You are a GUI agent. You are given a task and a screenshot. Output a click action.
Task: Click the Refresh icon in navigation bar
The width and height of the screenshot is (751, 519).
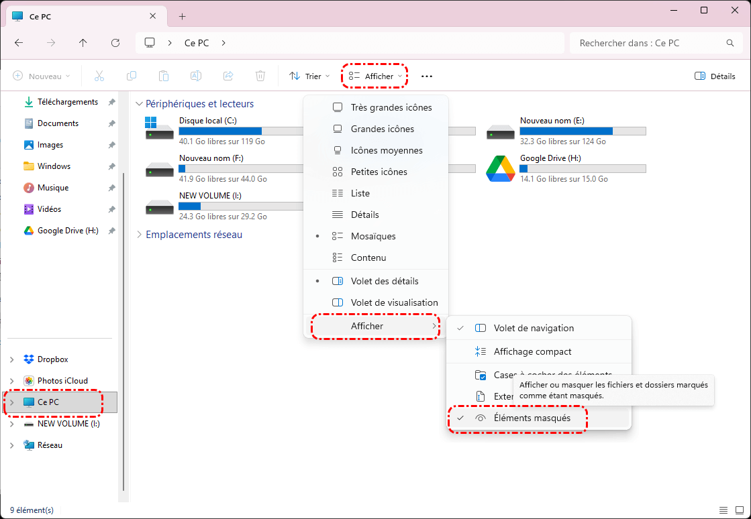115,43
